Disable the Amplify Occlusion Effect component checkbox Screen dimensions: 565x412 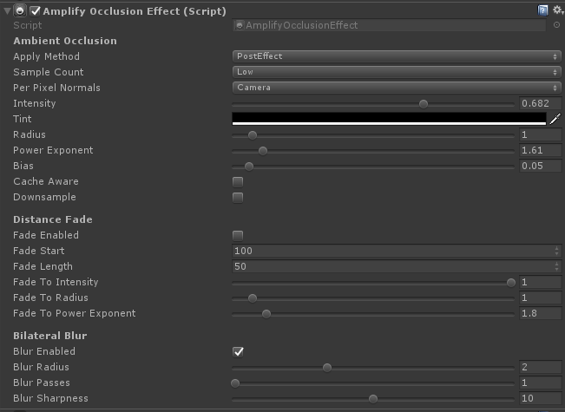(35, 11)
